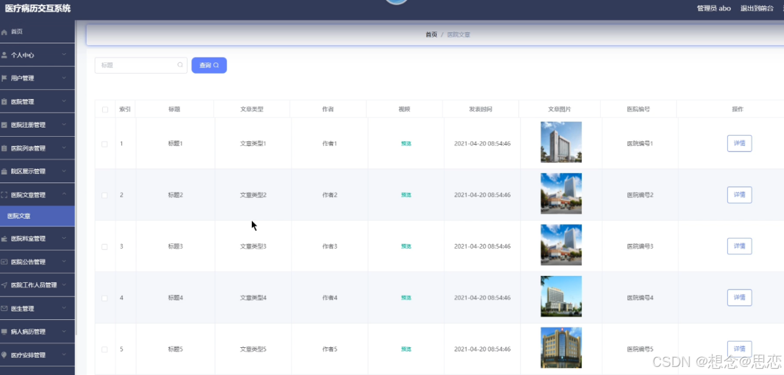Screen dimensions: 784x375
Task: Click the envelope icon beside 医生管理
Action: [4, 308]
